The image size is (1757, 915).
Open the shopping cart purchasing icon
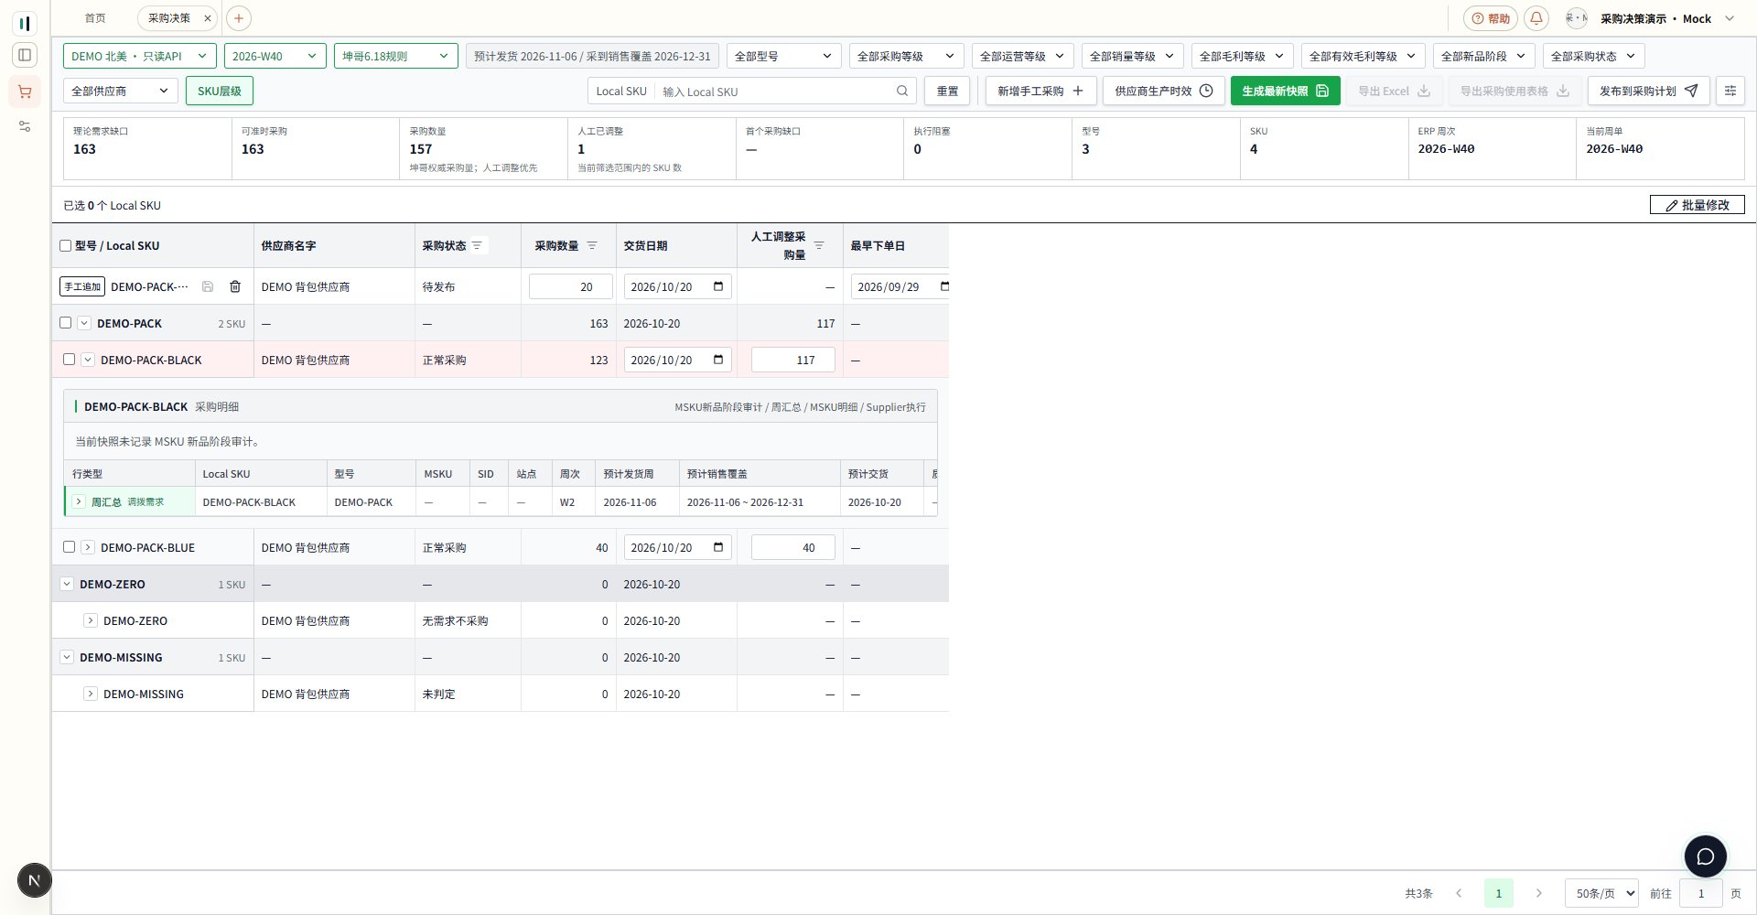point(25,91)
